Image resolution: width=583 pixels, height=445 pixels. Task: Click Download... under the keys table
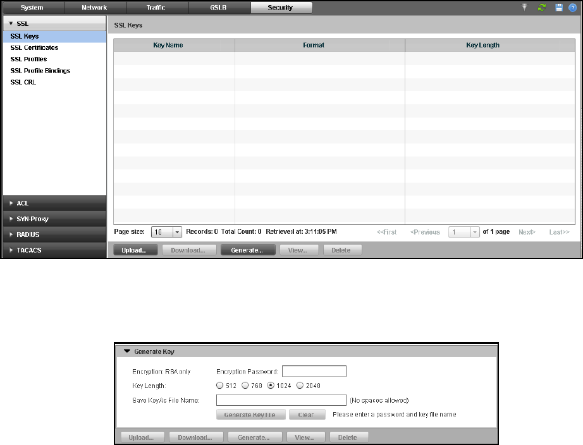pyautogui.click(x=189, y=250)
